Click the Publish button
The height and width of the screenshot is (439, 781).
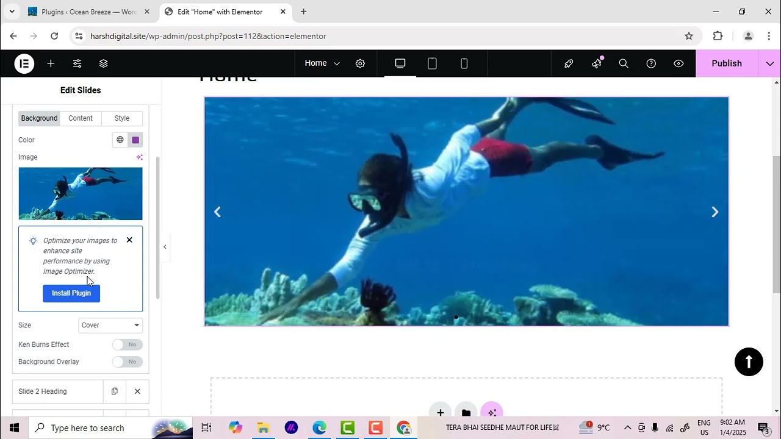pos(727,63)
